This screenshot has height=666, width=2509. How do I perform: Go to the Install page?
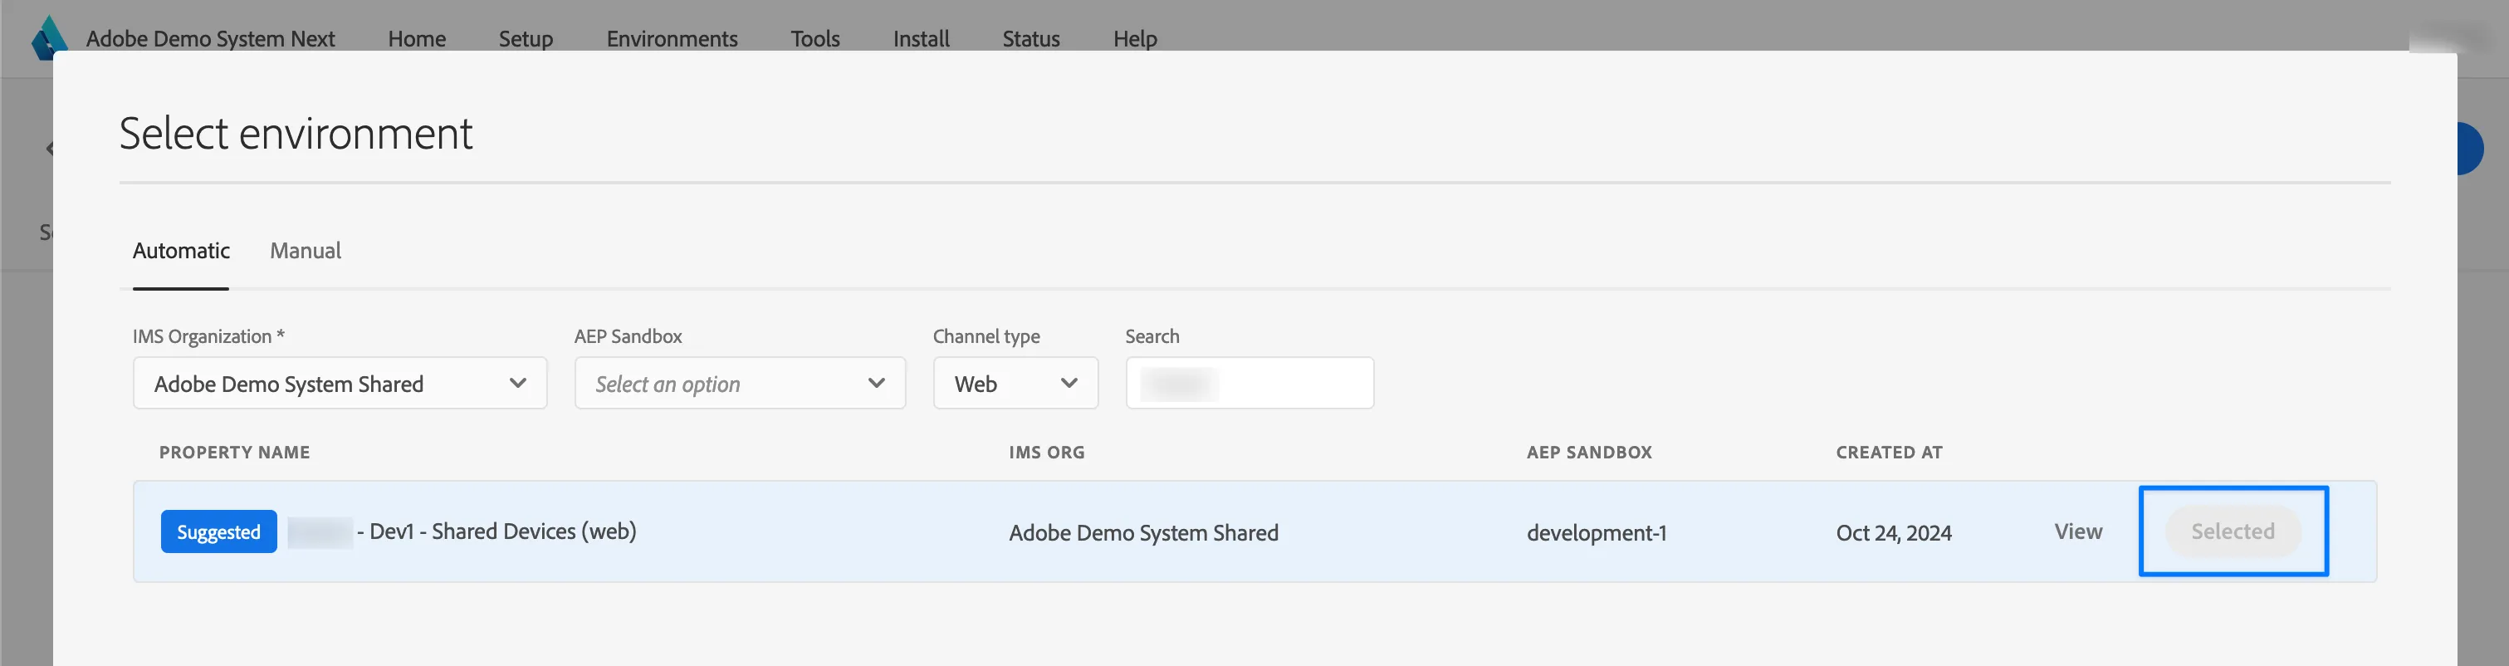[922, 39]
